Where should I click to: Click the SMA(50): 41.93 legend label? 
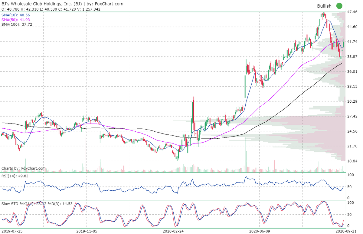tap(16, 20)
